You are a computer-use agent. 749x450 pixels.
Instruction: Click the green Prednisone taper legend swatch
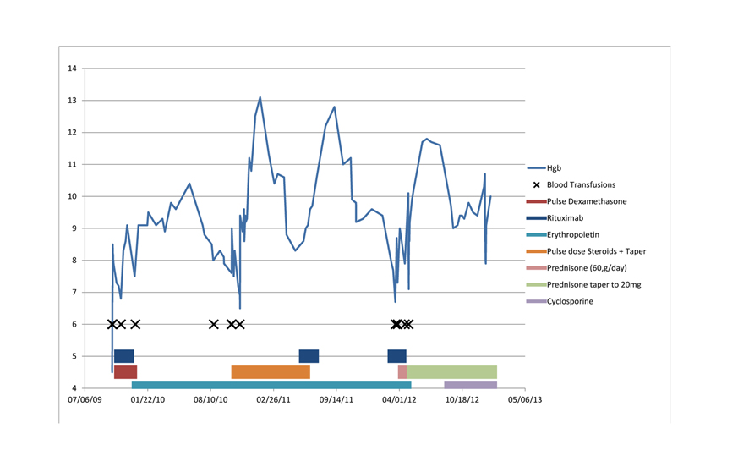537,285
